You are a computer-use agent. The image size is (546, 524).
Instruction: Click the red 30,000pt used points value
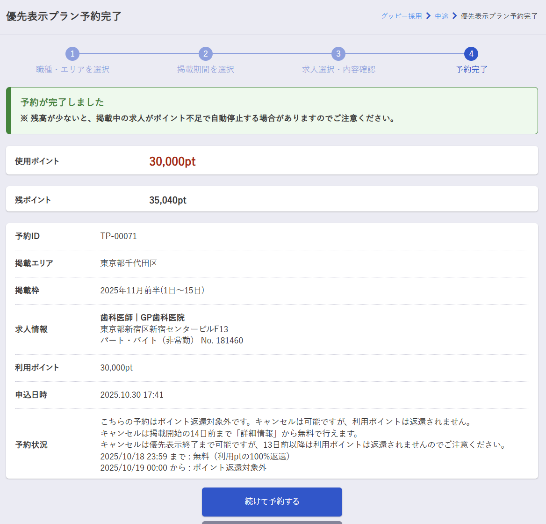172,161
